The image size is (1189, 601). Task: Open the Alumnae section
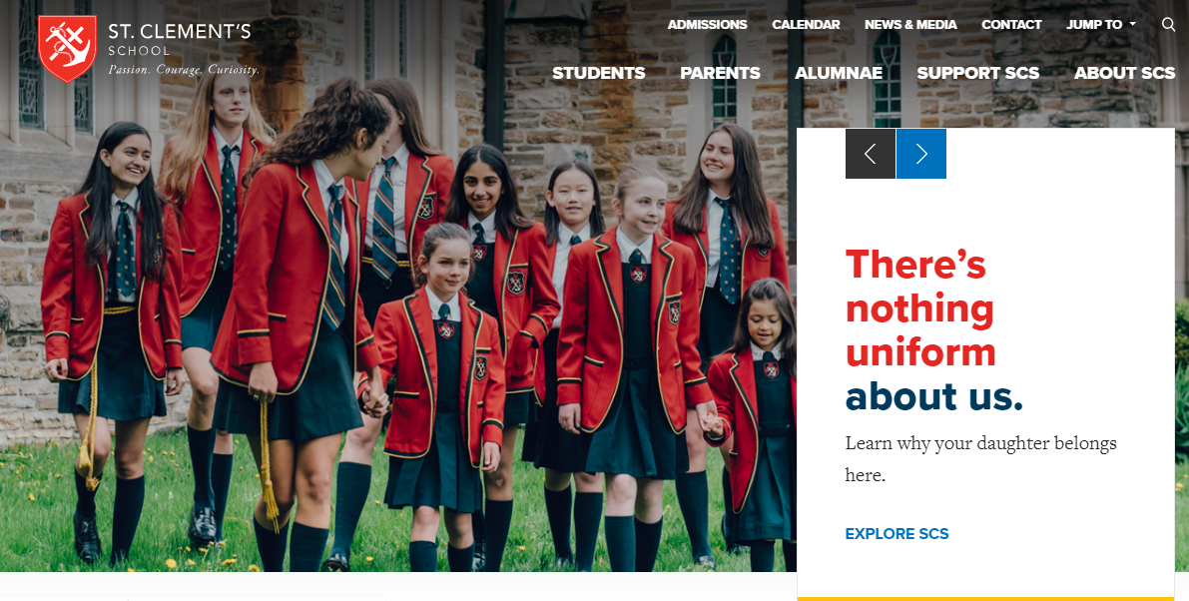(x=839, y=73)
